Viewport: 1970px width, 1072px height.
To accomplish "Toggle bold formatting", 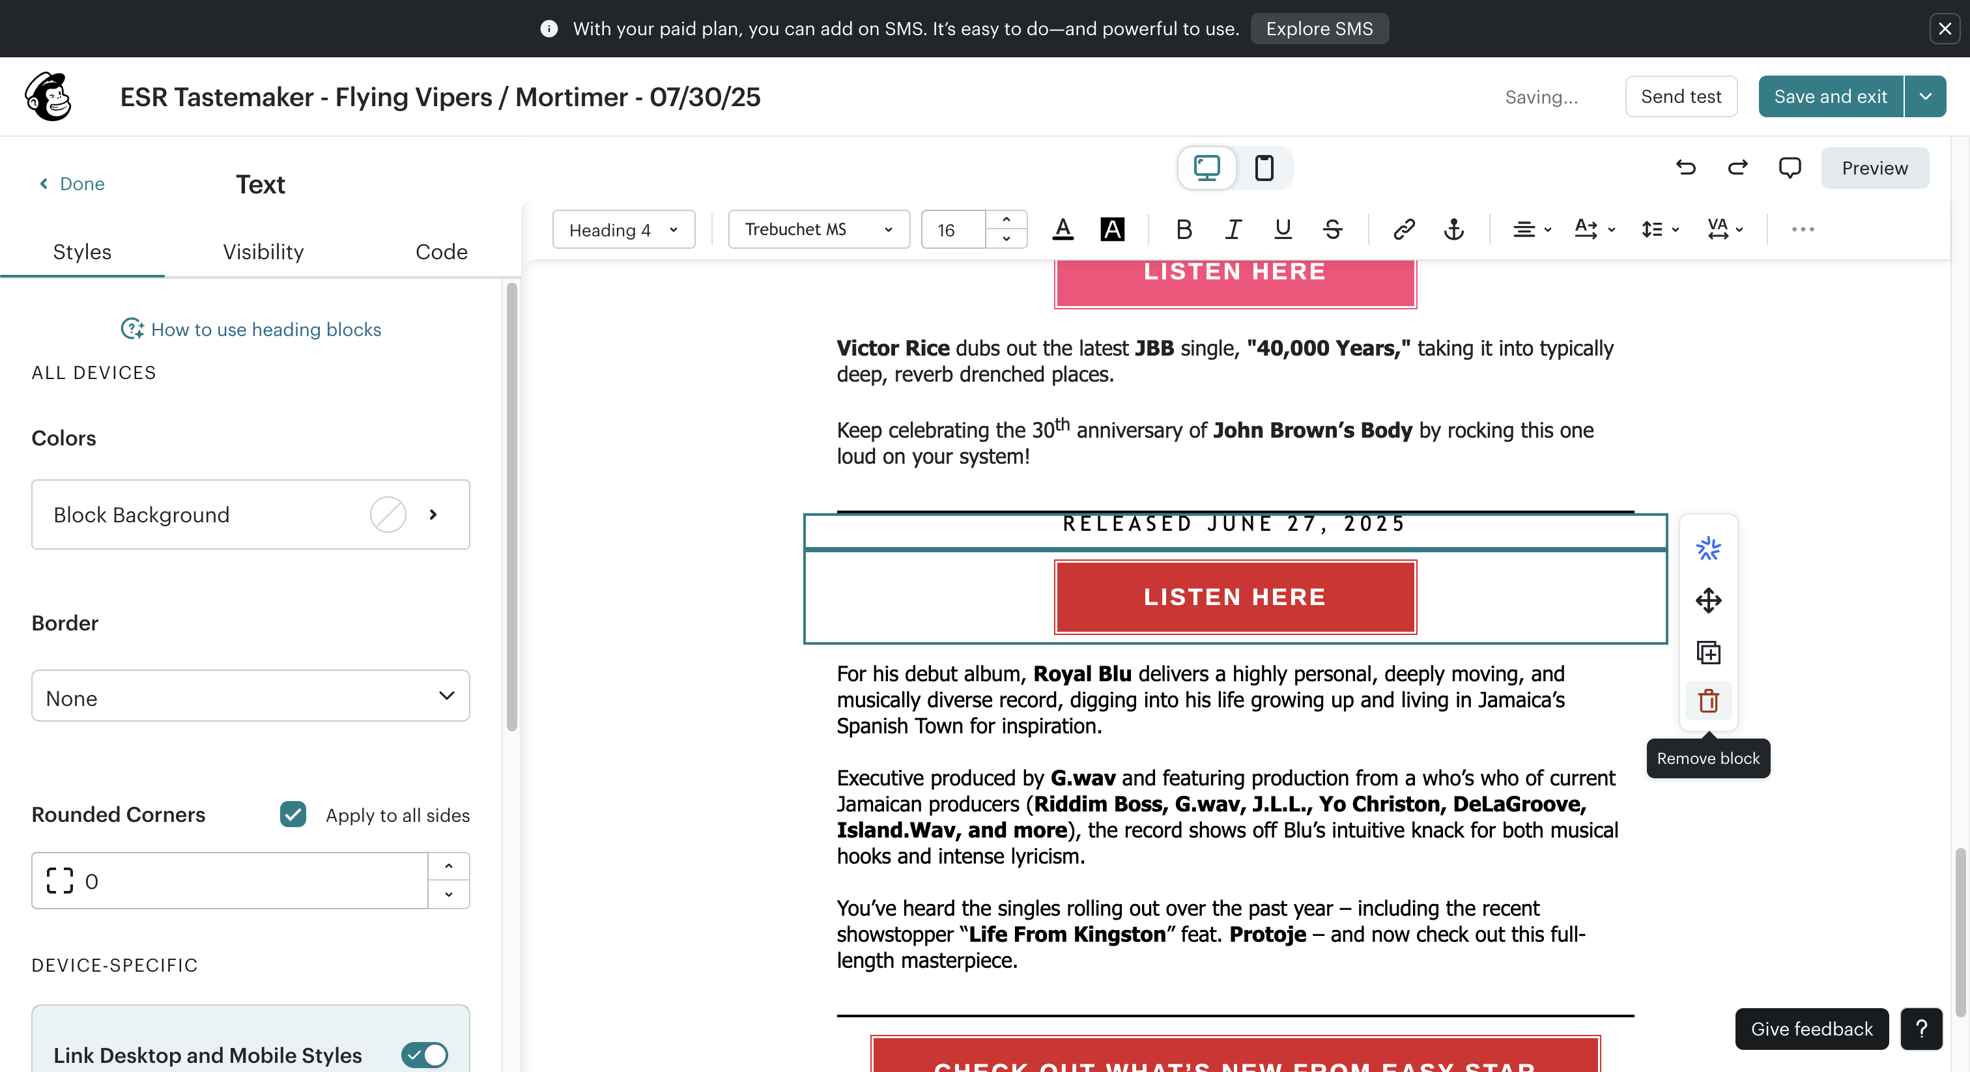I will [x=1184, y=229].
